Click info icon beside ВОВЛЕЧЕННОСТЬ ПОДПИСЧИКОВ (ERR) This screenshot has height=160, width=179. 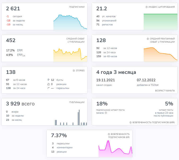point(130,122)
